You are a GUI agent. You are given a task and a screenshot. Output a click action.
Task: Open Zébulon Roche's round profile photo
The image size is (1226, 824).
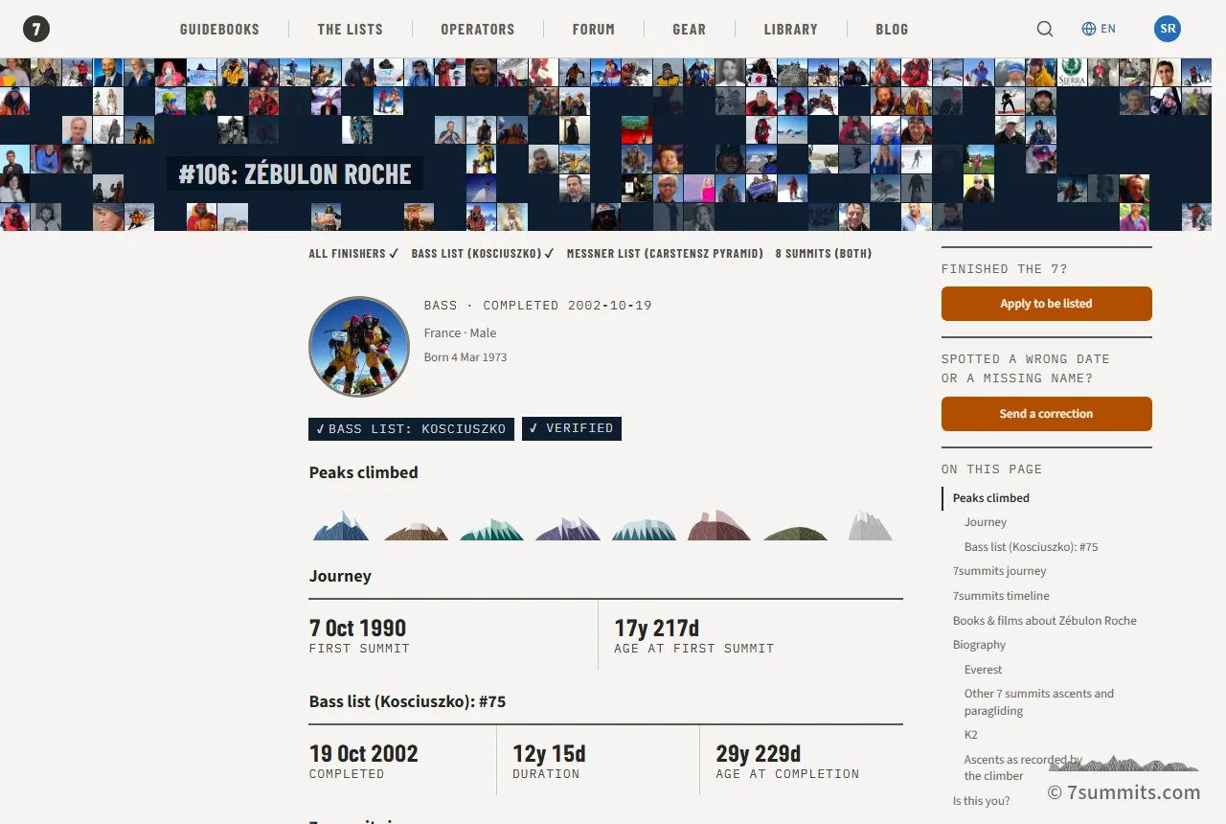click(x=359, y=347)
